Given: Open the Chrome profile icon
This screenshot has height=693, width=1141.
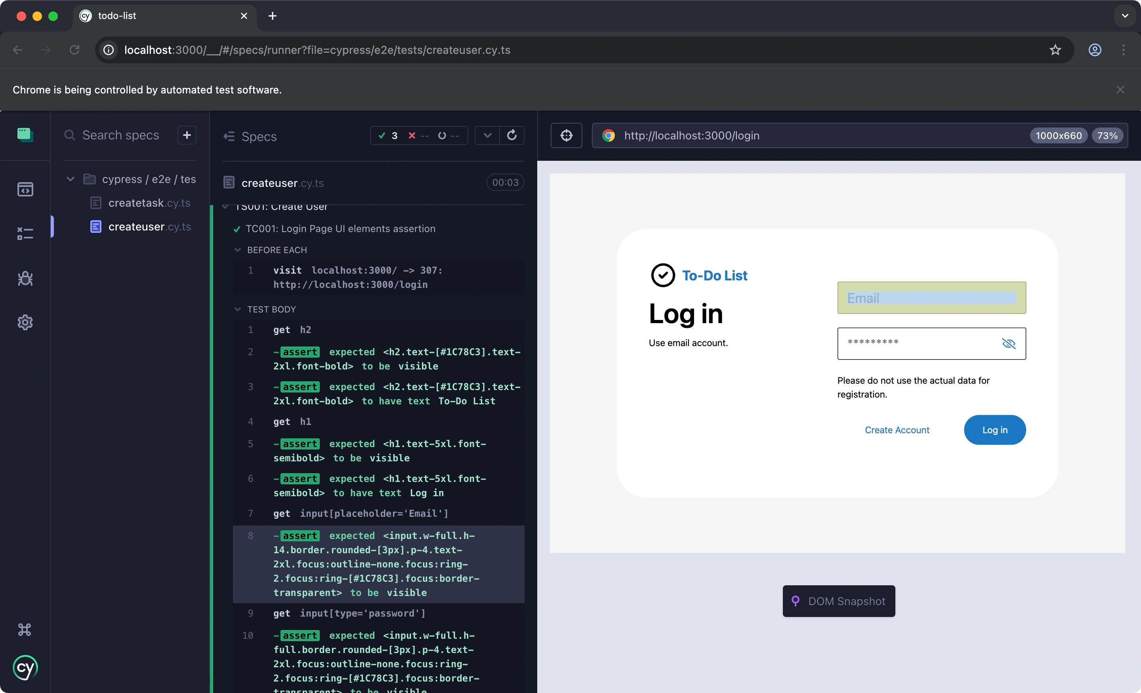Looking at the screenshot, I should tap(1095, 49).
